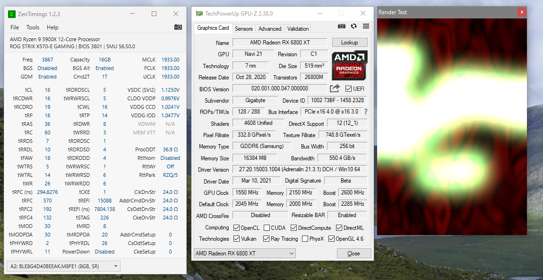Click the Driver Version field
Viewport: 543px width, 280px height.
click(300, 169)
